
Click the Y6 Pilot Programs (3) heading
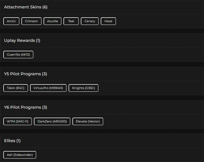coord(25,107)
